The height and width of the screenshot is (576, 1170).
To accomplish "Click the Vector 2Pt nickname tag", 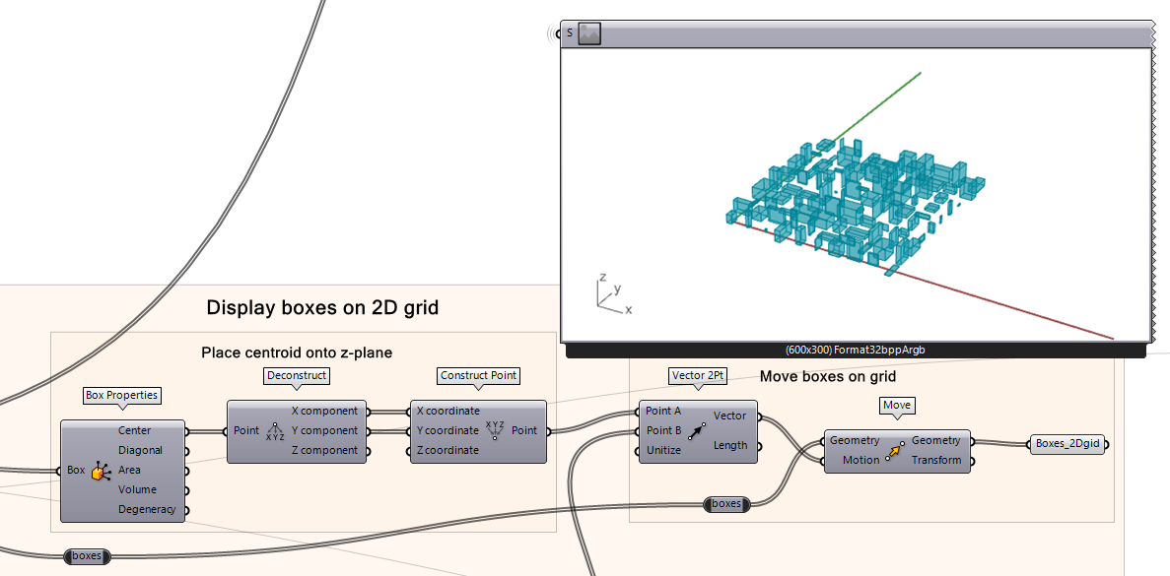I will 696,375.
